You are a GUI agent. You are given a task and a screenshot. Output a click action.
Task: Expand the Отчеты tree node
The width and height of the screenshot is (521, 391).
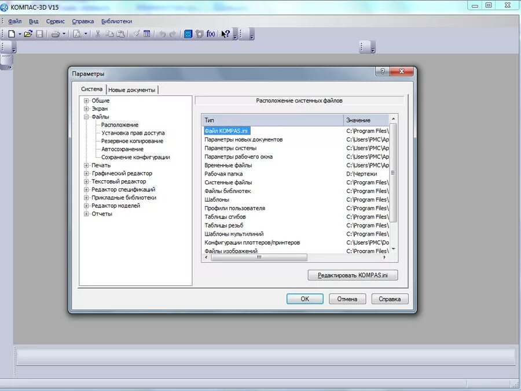[x=86, y=214]
